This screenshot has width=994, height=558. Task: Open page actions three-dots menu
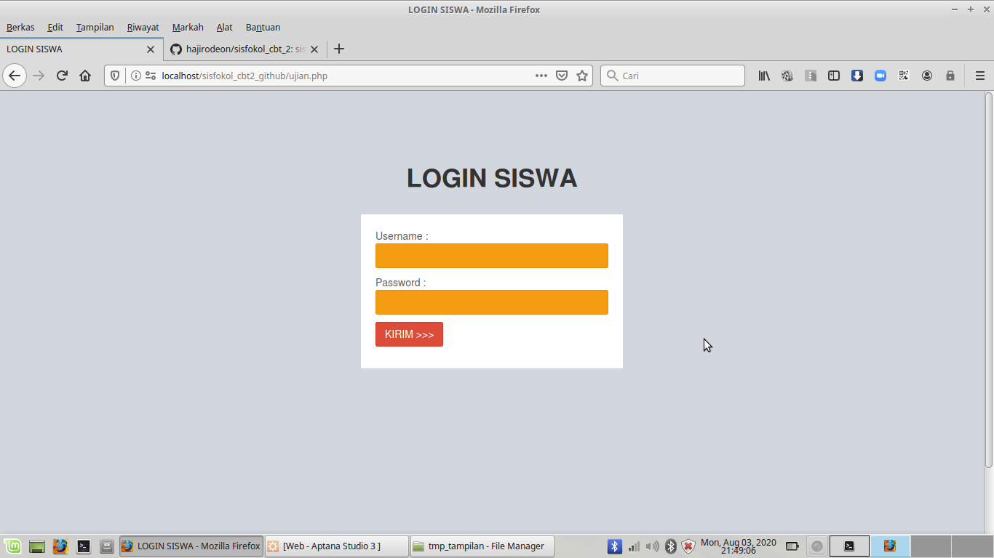pyautogui.click(x=541, y=76)
